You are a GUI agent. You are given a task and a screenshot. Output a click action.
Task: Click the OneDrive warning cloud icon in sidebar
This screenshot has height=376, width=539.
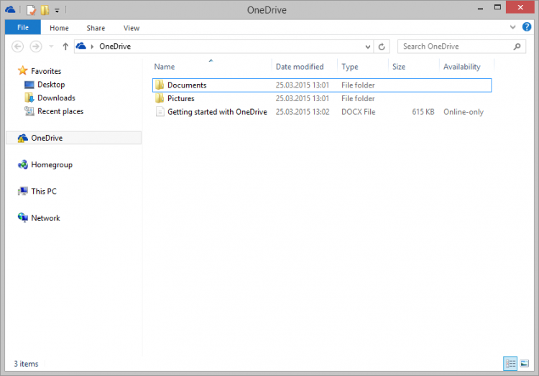pyautogui.click(x=23, y=138)
